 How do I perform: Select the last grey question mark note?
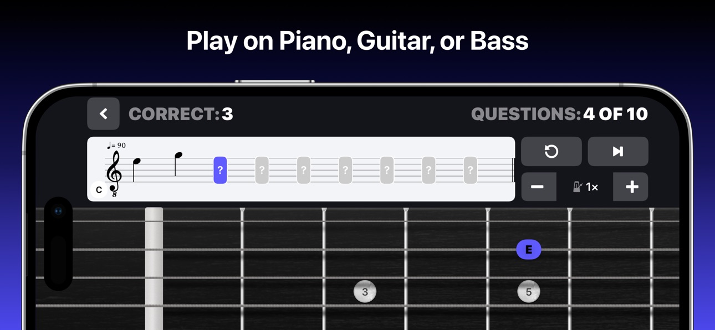470,170
